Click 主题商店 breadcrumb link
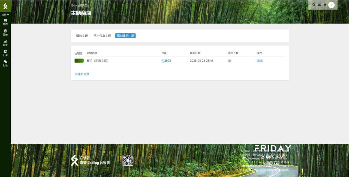This screenshot has width=349, height=177. [x=82, y=5]
